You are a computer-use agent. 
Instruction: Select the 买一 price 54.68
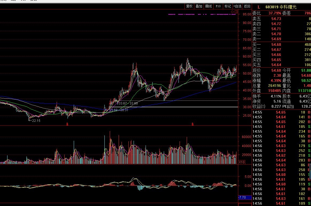click(276, 45)
